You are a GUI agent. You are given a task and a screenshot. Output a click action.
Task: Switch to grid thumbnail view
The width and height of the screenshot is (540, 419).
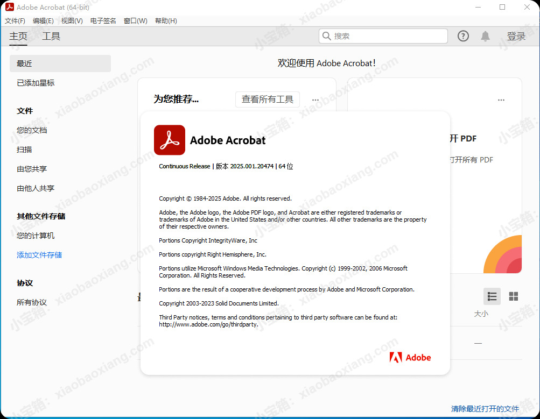pos(514,296)
